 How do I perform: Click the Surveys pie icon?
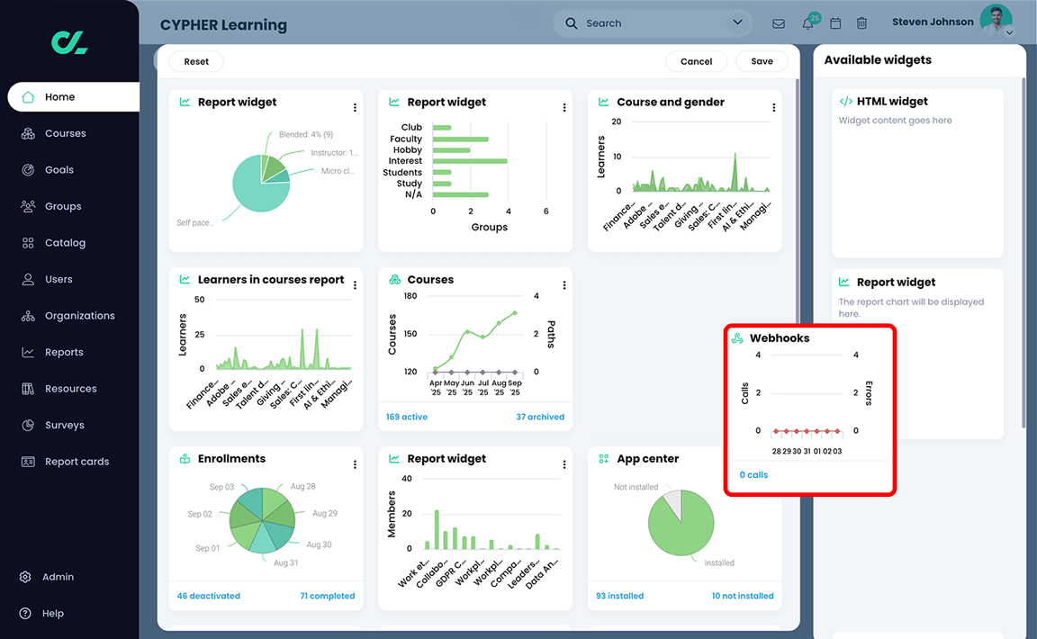[x=28, y=425]
